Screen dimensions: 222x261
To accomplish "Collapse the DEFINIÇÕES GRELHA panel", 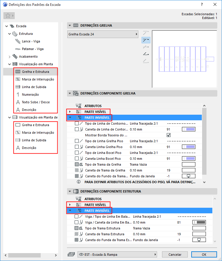I will pos(70,25).
